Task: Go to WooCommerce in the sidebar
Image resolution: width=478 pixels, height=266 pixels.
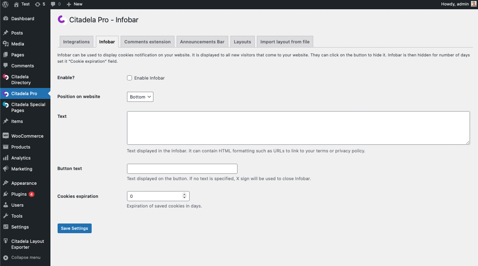Action: coord(27,136)
